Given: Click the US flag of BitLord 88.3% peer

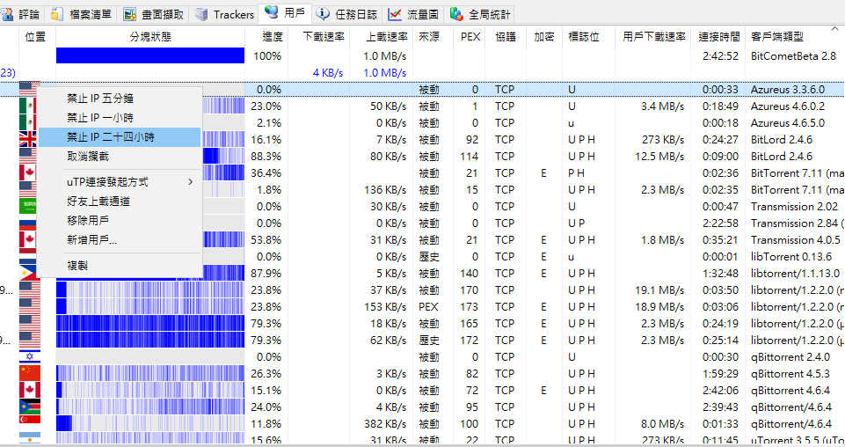Looking at the screenshot, I should 28,157.
